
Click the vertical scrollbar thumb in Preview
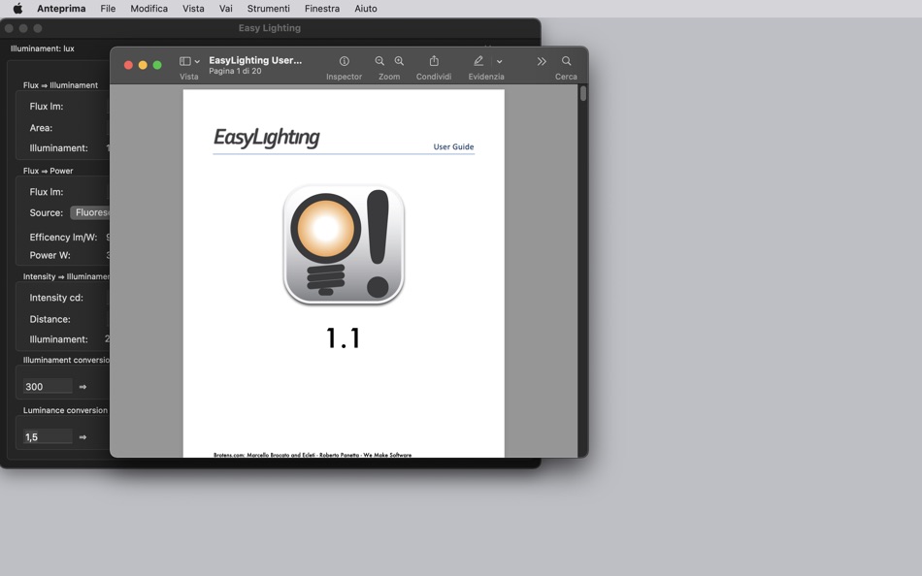point(582,94)
